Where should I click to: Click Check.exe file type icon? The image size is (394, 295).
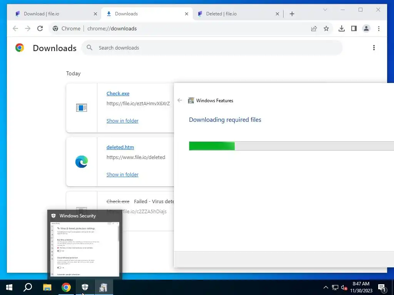(82, 108)
